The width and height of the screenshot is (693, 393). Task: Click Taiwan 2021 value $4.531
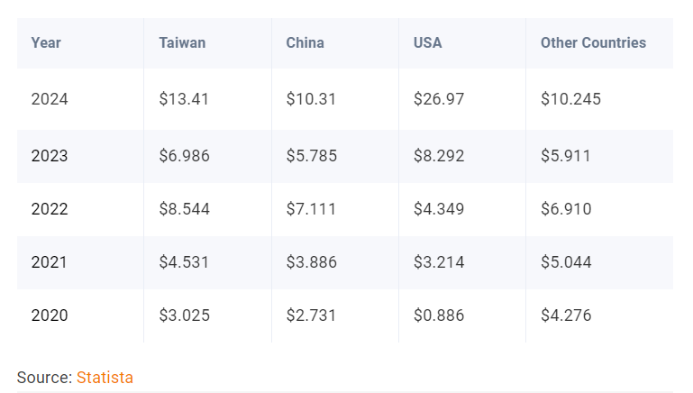tap(184, 262)
